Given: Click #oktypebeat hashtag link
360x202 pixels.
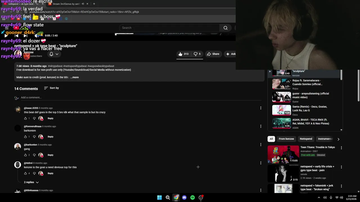Looking at the screenshot, I should 55,66.
